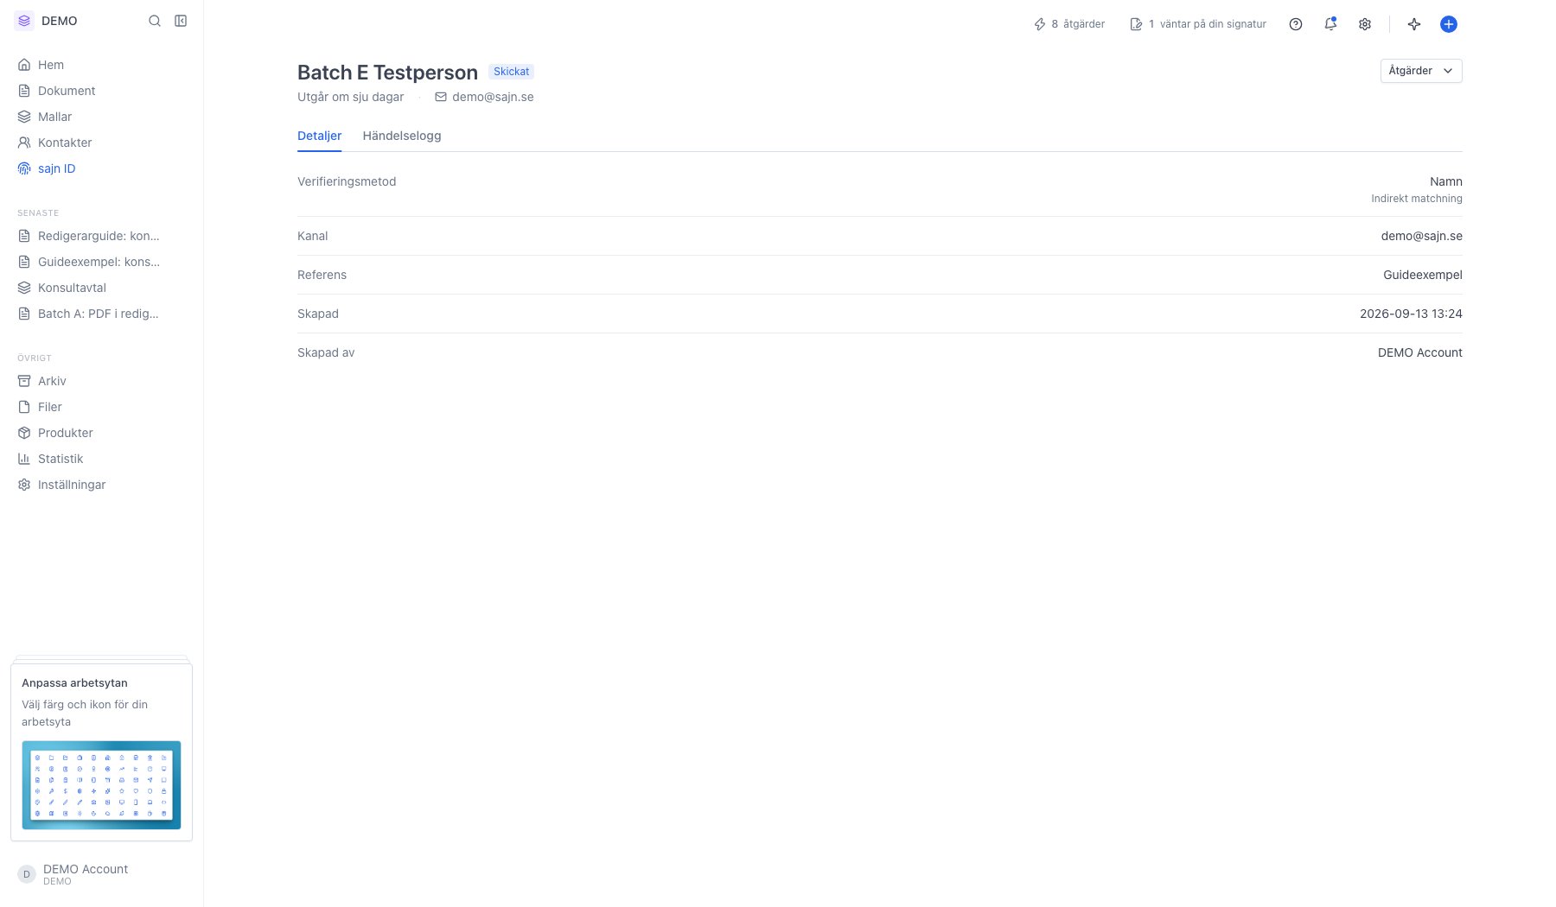Open Inställningar in the sidebar
Viewport: 1556px width, 907px height.
pyautogui.click(x=101, y=485)
